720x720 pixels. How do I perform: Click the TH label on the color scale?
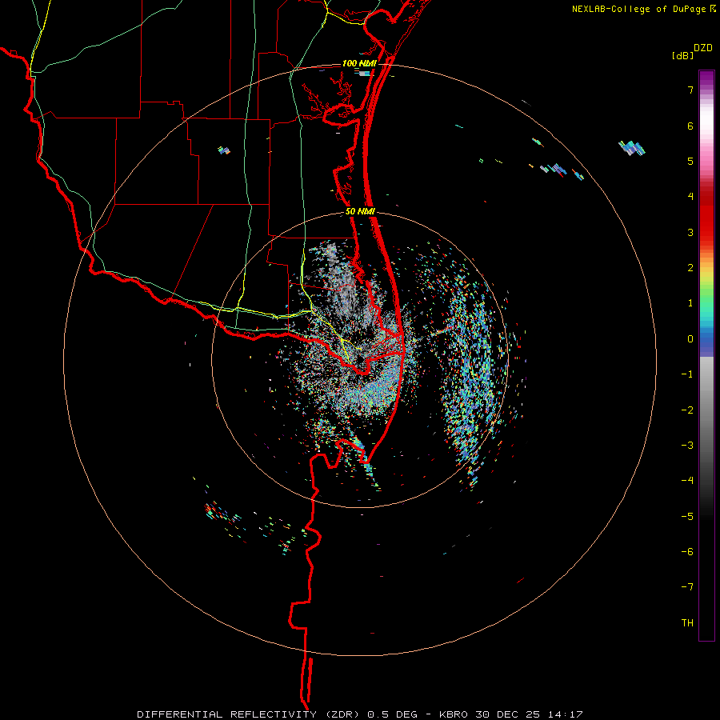687,622
